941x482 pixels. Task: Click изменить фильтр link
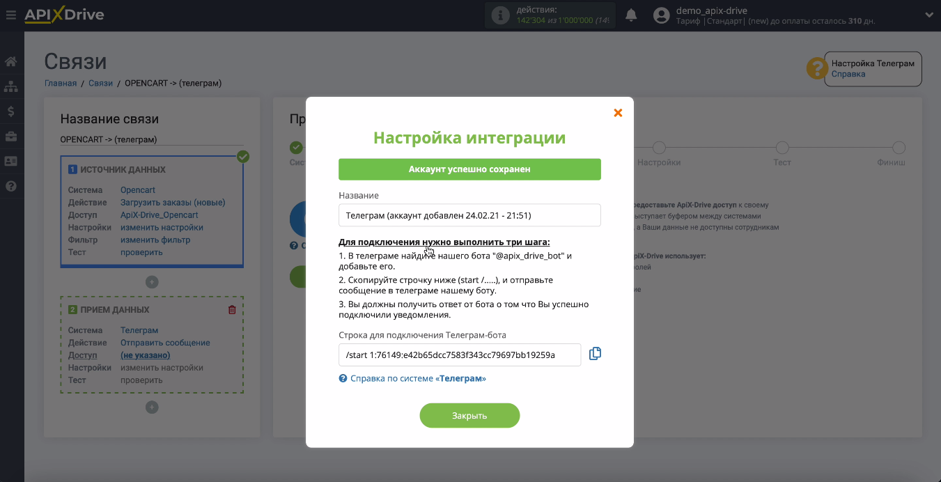pyautogui.click(x=155, y=240)
